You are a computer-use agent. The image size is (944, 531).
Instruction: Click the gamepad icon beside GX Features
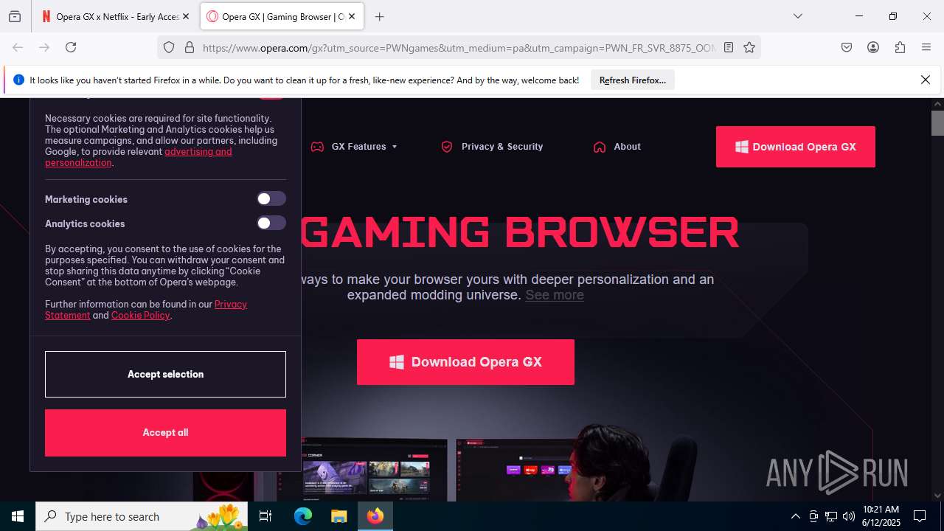point(317,147)
